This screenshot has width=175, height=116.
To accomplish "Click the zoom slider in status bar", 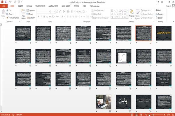I will (x=157, y=115).
